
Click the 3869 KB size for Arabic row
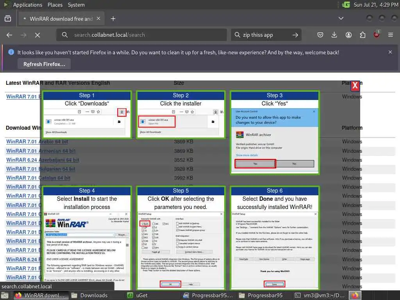(184, 141)
